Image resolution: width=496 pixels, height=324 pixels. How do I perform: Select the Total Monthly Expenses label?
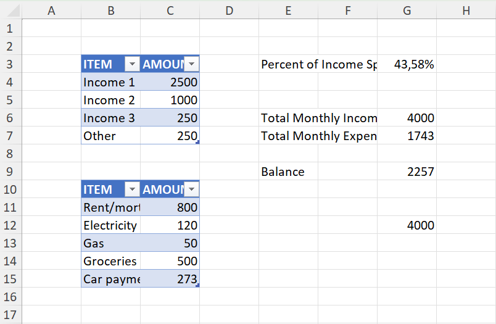point(318,136)
